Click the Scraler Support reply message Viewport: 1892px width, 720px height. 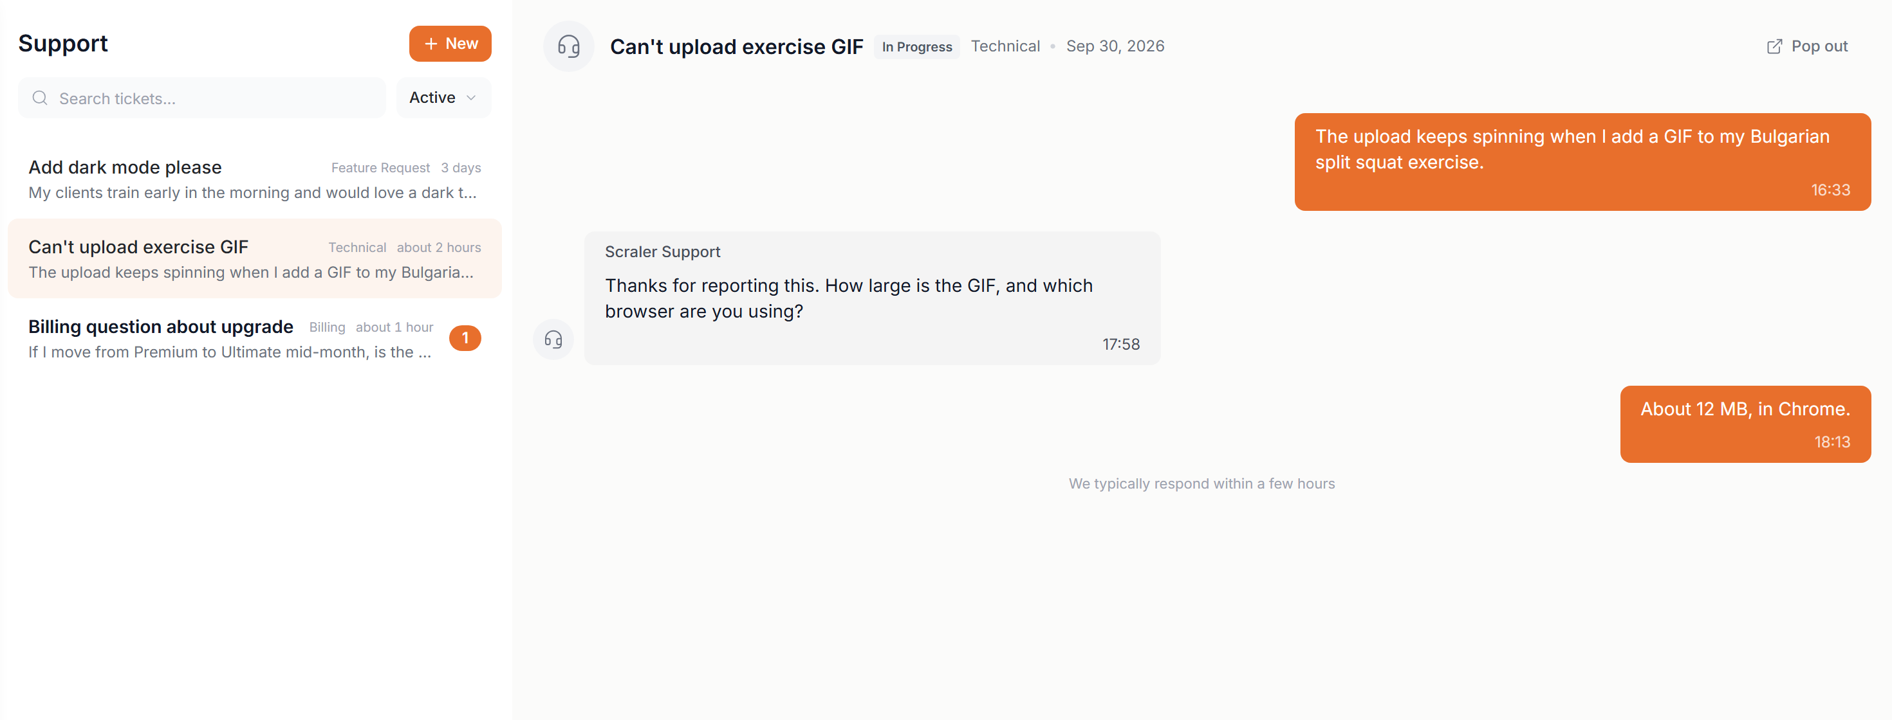tap(872, 299)
